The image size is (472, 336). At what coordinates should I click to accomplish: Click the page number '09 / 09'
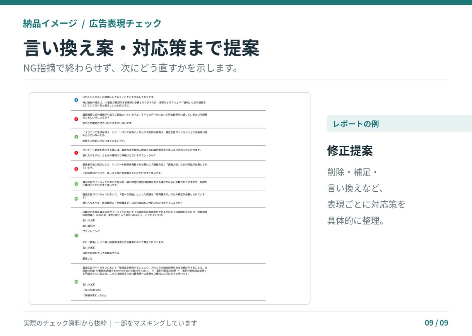(x=436, y=323)
